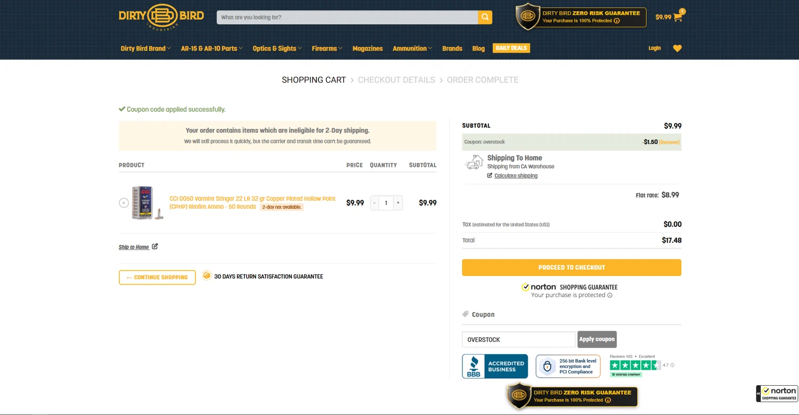The width and height of the screenshot is (799, 415).
Task: Click the Tax $0.00 value
Action: pyautogui.click(x=672, y=224)
